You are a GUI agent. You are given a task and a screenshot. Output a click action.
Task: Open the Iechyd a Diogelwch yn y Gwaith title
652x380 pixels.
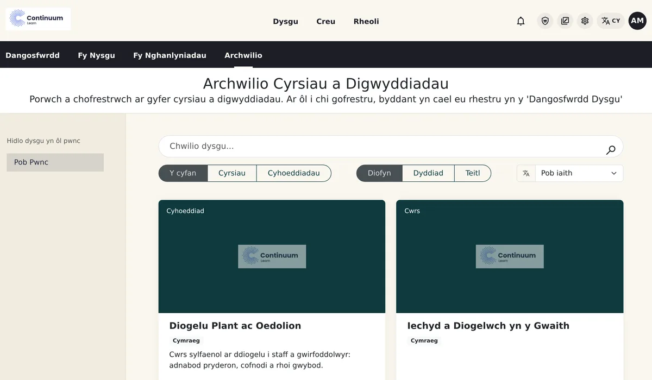point(488,326)
